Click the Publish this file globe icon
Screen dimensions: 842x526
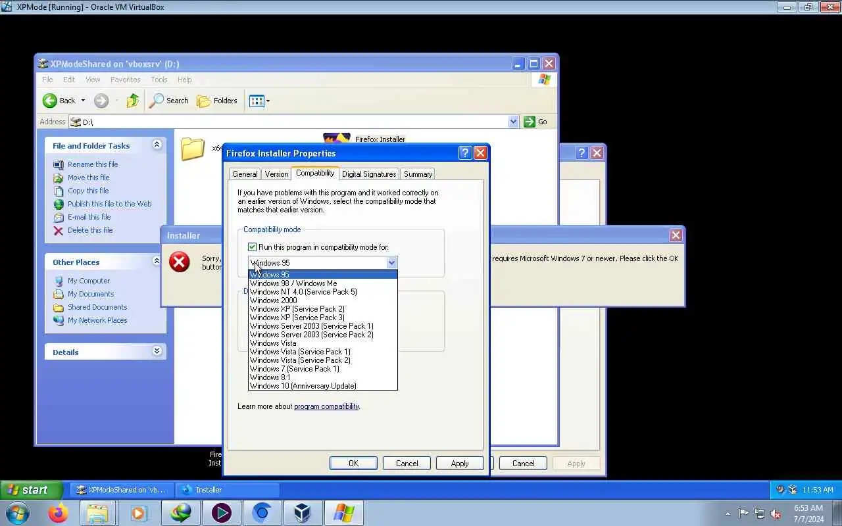tap(59, 204)
